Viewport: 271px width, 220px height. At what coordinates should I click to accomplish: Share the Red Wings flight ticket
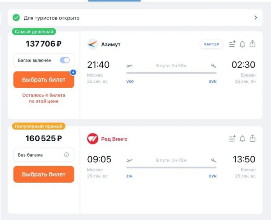[x=252, y=138]
